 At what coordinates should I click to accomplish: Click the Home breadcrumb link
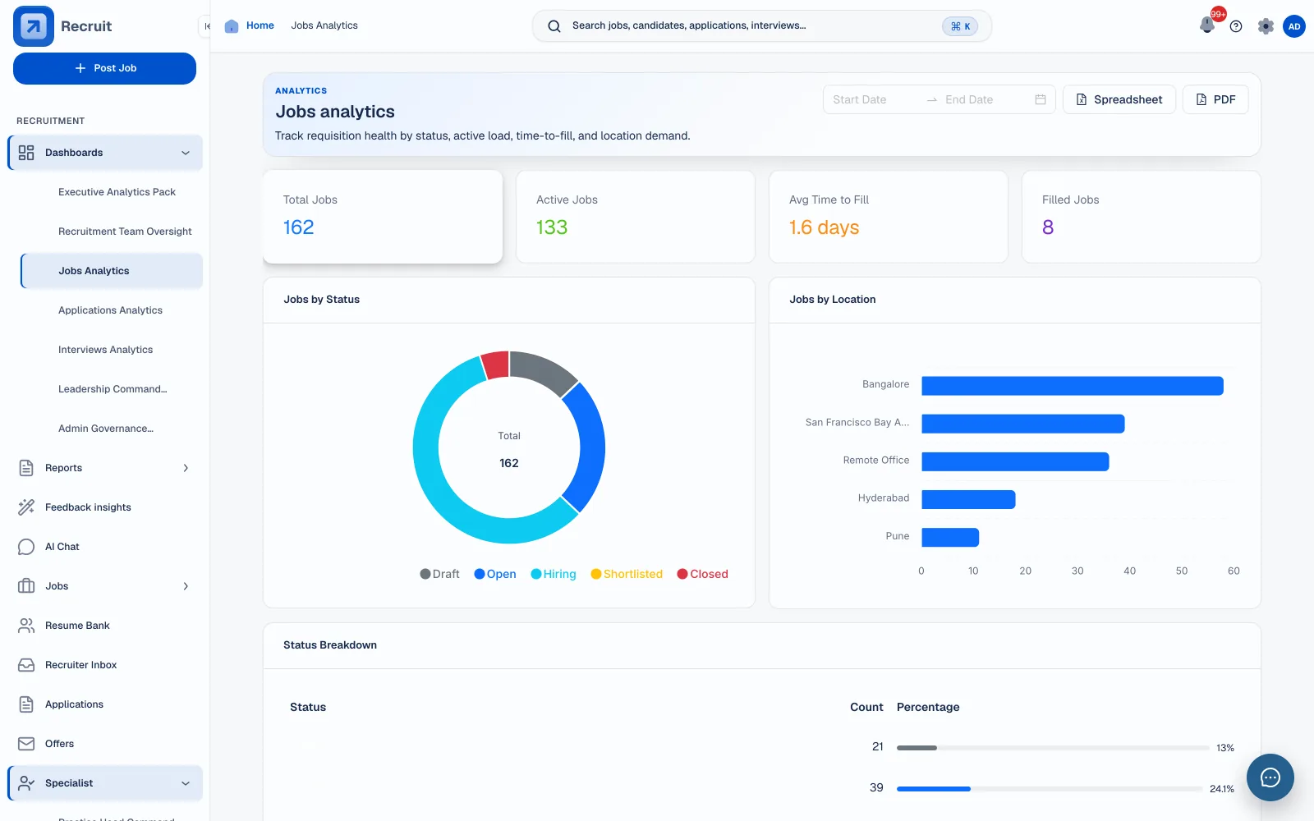coord(260,25)
